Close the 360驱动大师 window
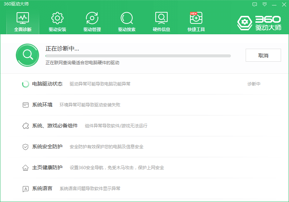The width and height of the screenshot is (289, 202). coord(284,5)
